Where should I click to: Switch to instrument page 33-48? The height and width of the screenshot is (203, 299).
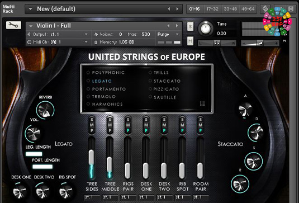(230, 9)
